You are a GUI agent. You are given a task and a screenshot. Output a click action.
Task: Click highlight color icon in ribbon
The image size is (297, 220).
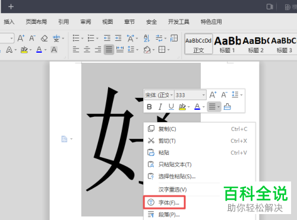(24, 50)
